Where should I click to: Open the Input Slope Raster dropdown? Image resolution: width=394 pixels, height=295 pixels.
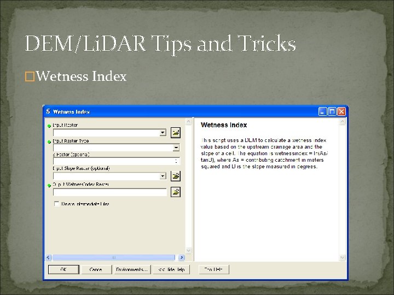pyautogui.click(x=163, y=176)
